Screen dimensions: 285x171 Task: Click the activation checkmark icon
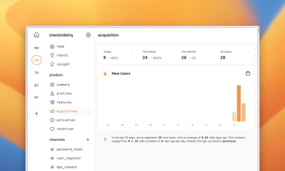point(52,120)
